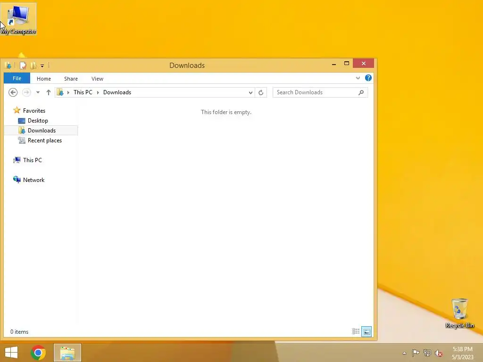483x362 pixels.
Task: Switch to the View ribbon tab
Action: tap(97, 79)
